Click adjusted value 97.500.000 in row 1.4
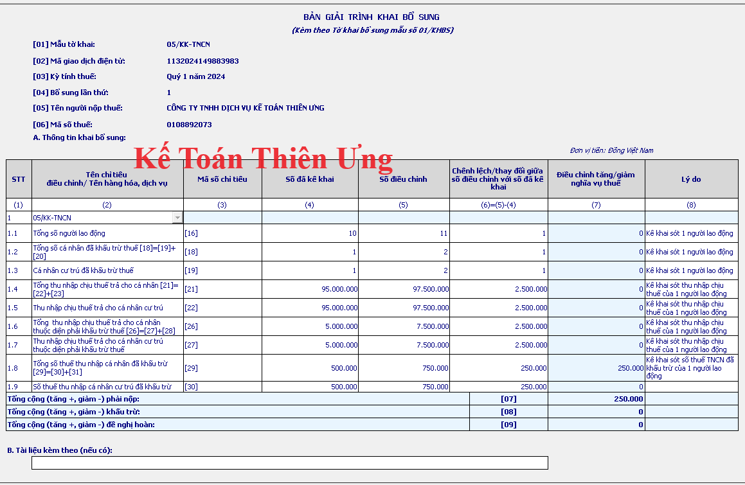The image size is (745, 485). 404,289
